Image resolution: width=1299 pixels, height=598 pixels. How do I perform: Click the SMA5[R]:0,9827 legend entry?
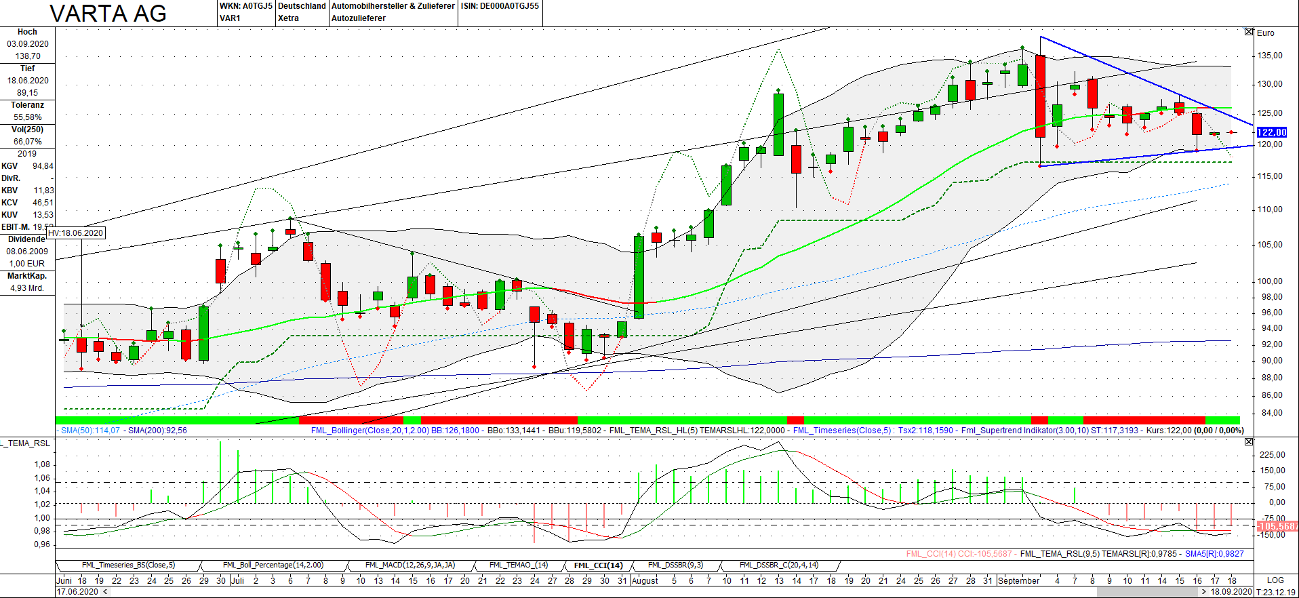pos(1214,554)
